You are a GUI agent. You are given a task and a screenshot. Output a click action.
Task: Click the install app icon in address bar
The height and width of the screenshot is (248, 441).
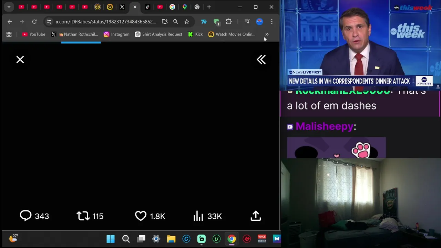(165, 22)
